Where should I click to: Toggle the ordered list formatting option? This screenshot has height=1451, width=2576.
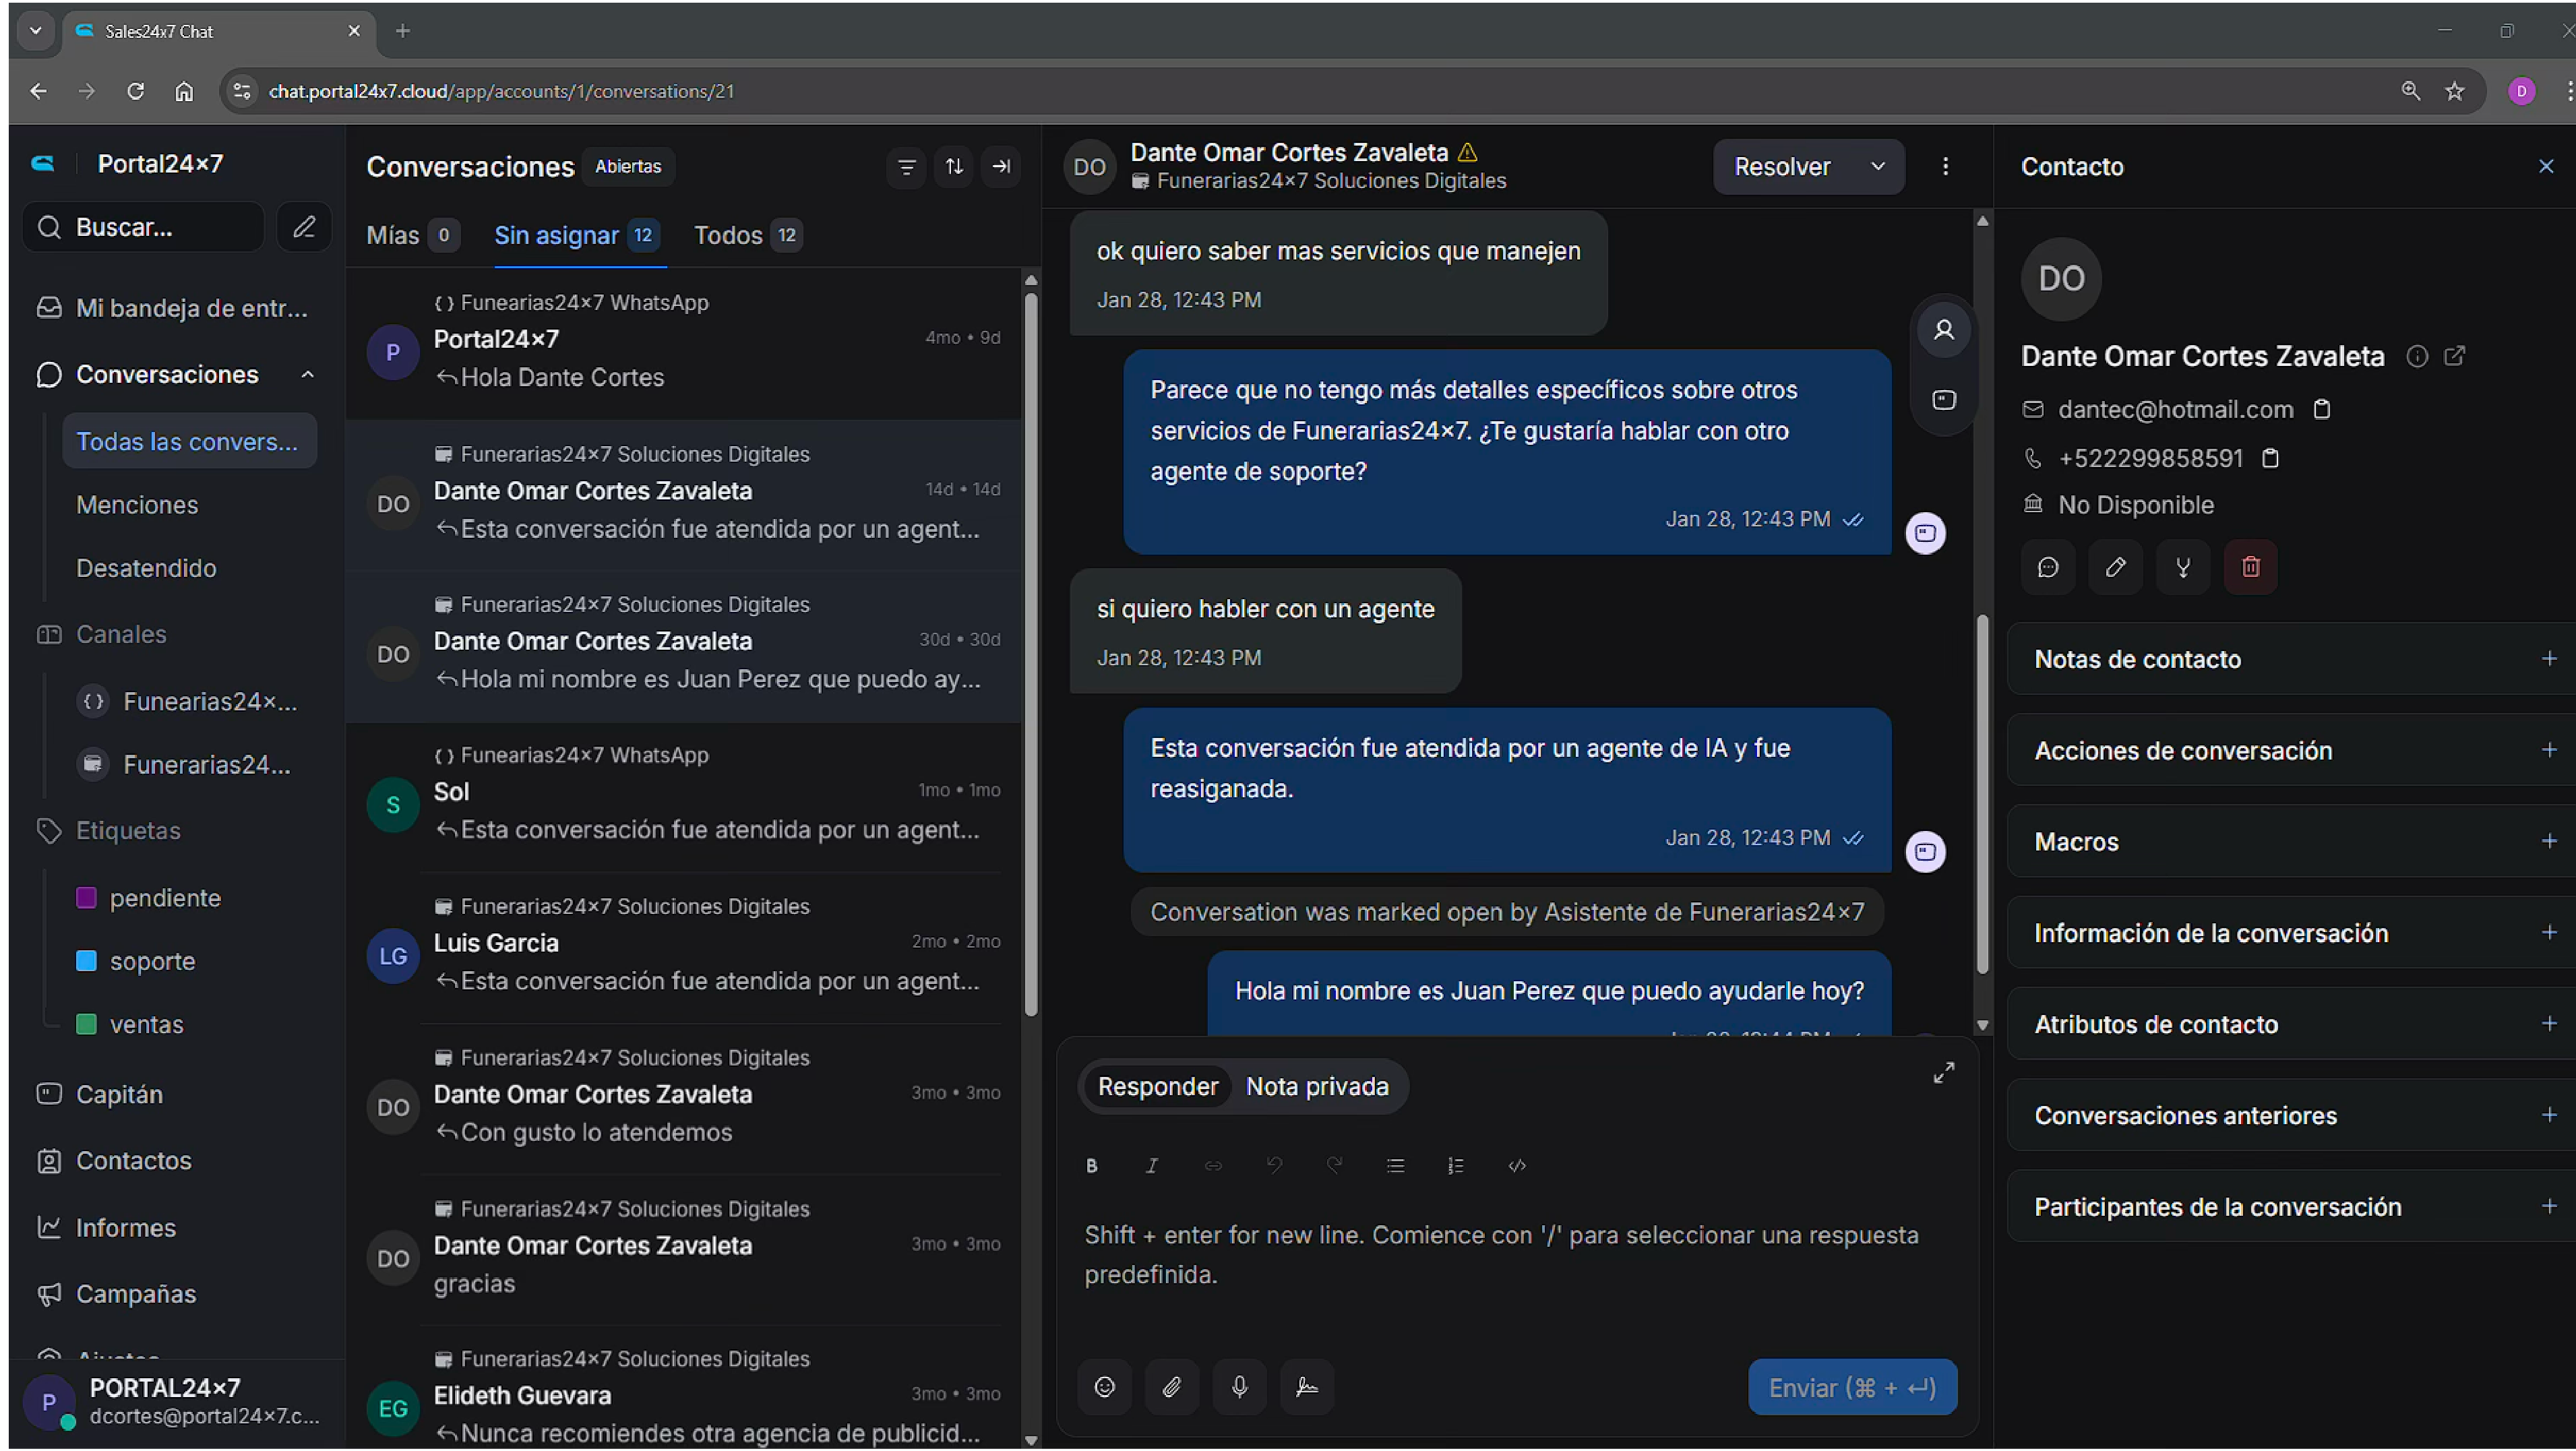pos(1456,1165)
